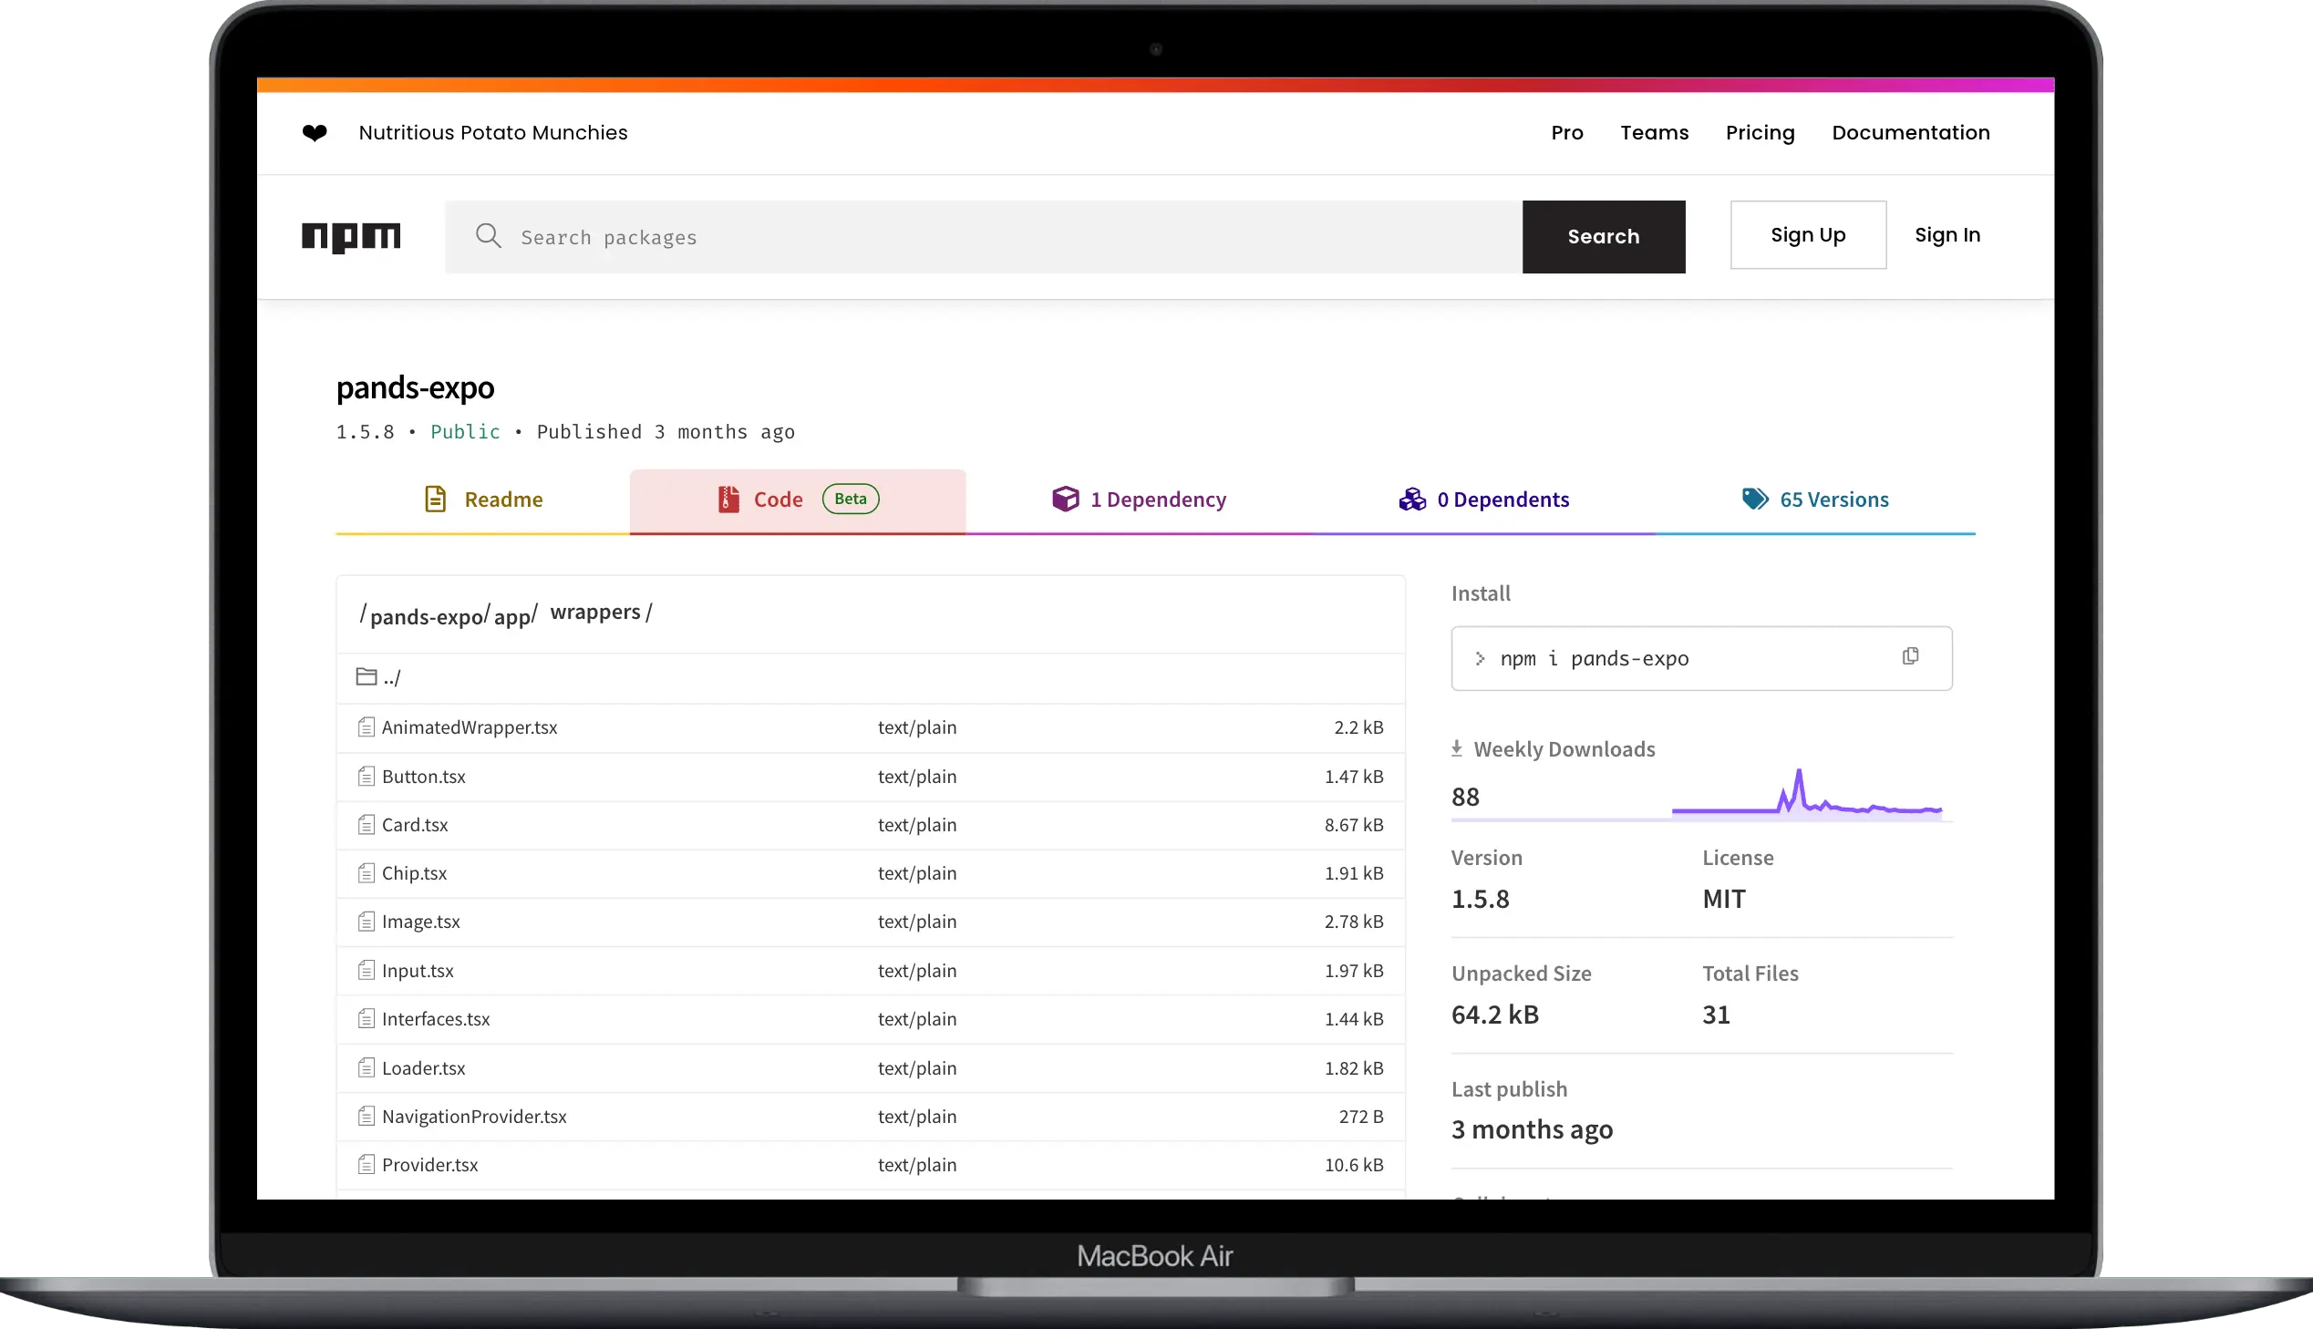Navigate to the pands-expo breadcrumb link
The width and height of the screenshot is (2313, 1329).
tap(426, 616)
